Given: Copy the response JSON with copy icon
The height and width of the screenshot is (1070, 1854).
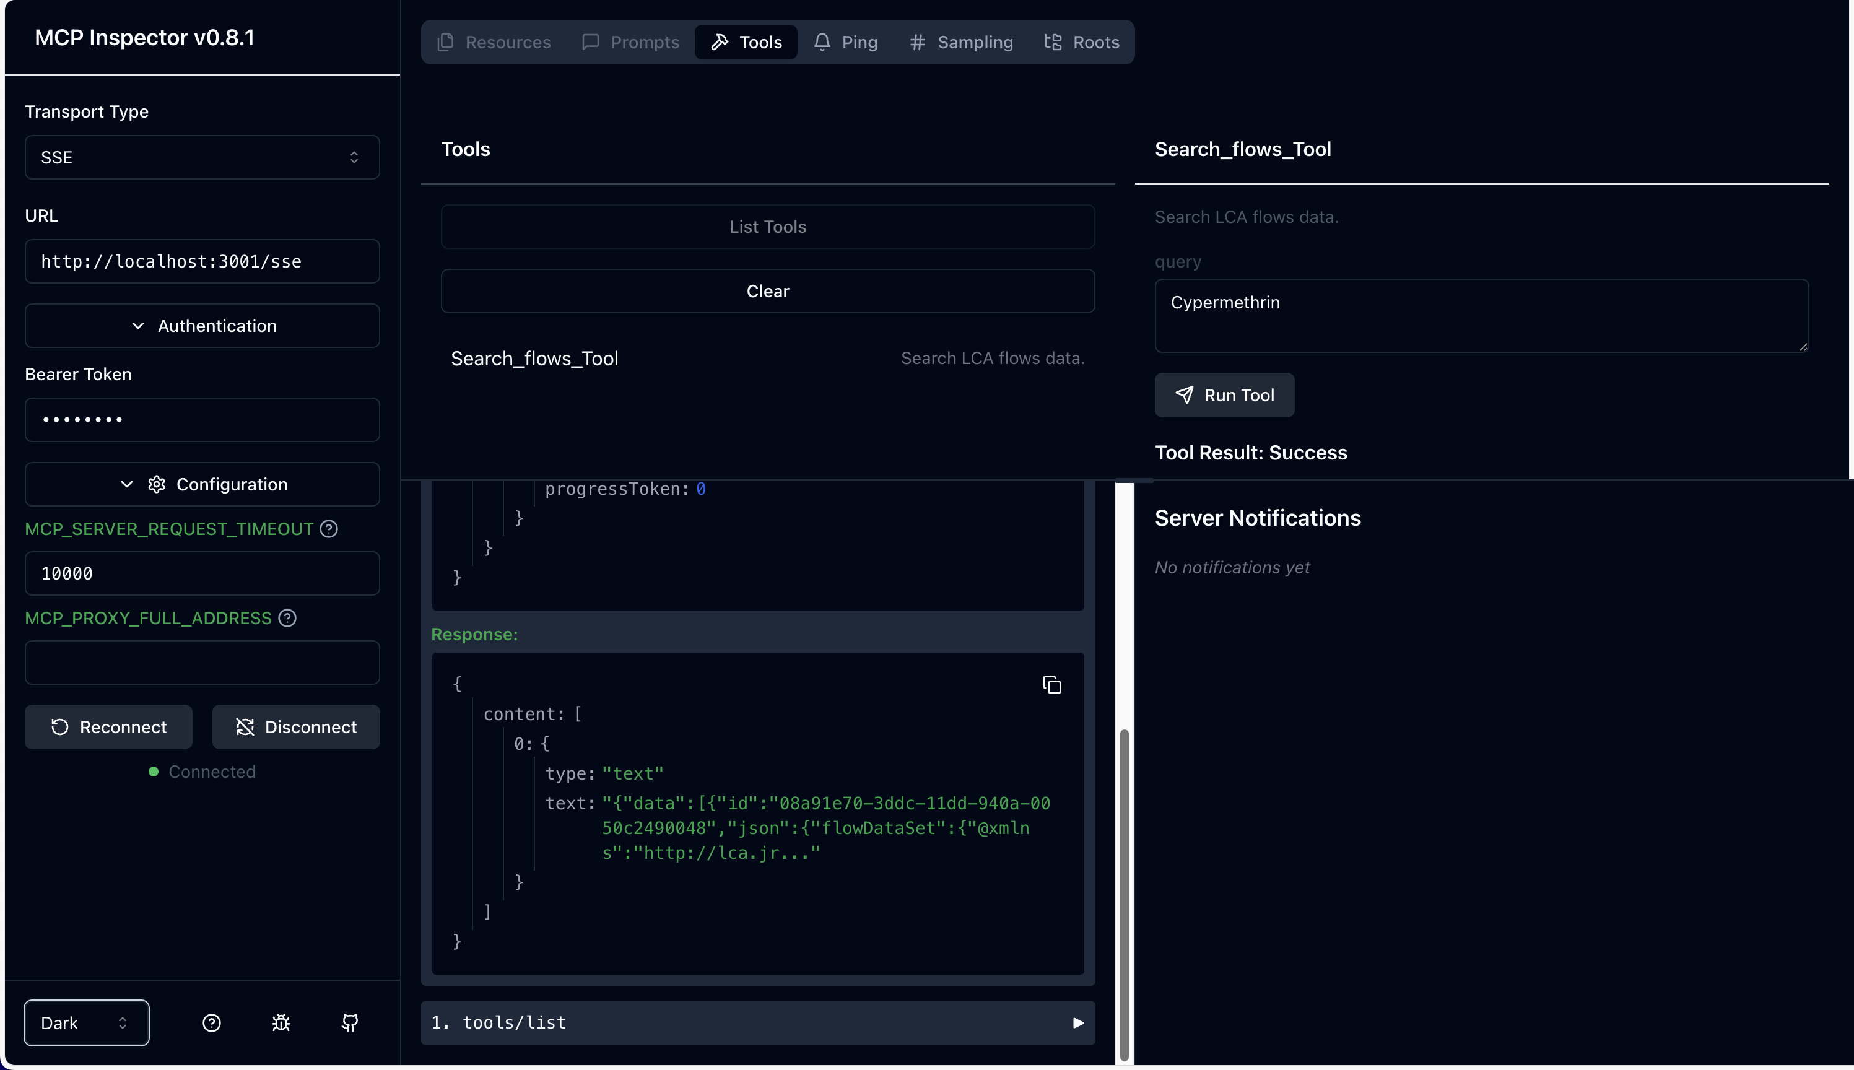Looking at the screenshot, I should pyautogui.click(x=1051, y=685).
